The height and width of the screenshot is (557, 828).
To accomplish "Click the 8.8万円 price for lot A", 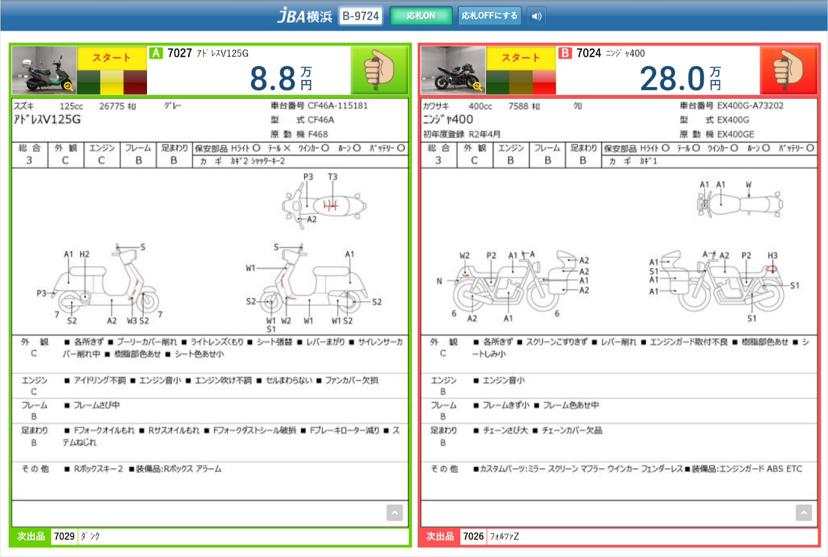I will 281,79.
